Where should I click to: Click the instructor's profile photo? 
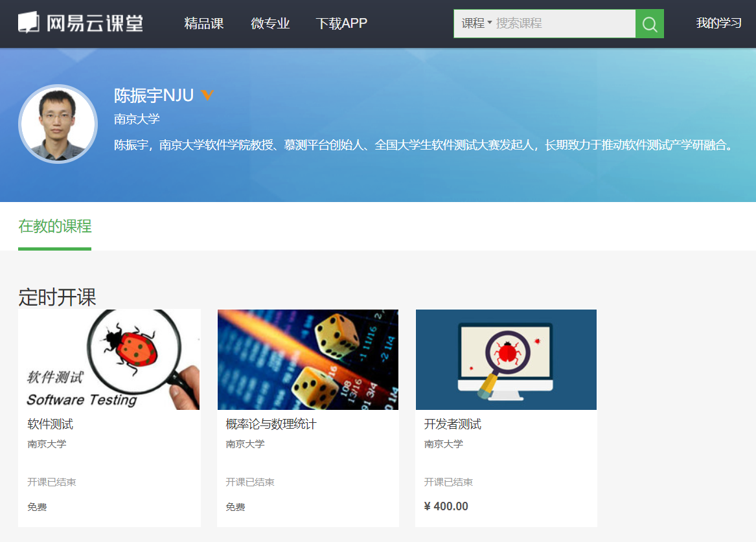pos(58,124)
